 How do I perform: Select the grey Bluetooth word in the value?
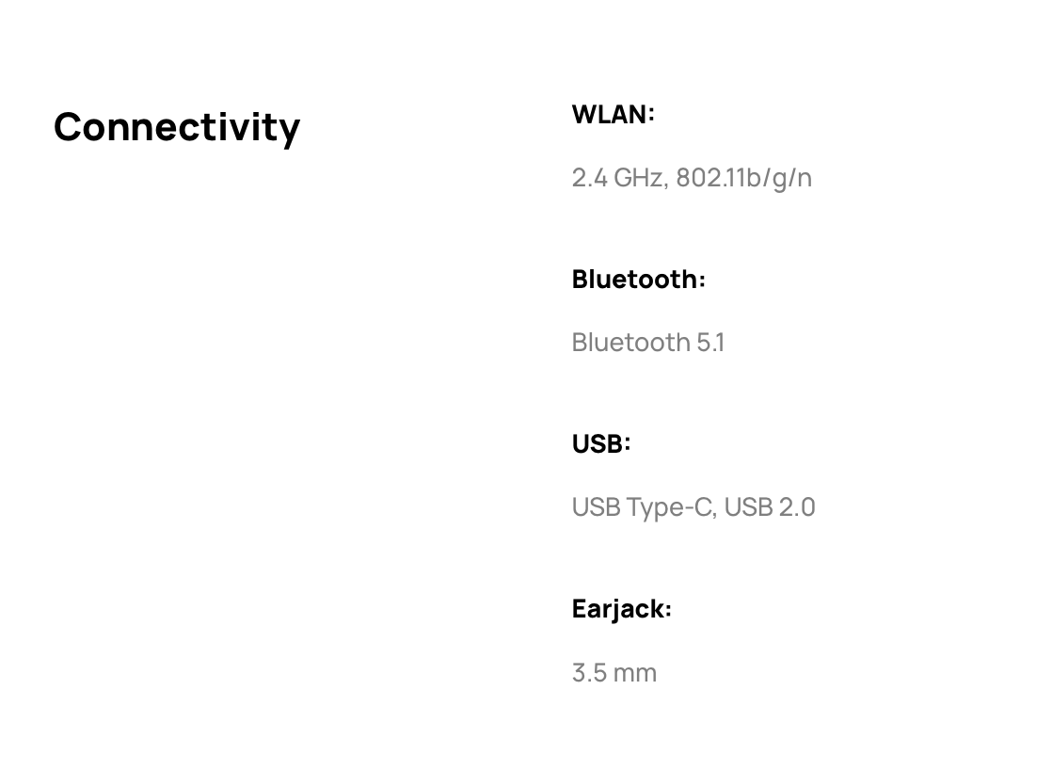click(x=630, y=342)
